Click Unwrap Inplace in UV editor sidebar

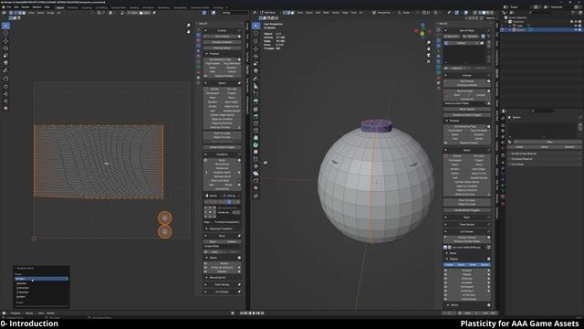[x=222, y=48]
